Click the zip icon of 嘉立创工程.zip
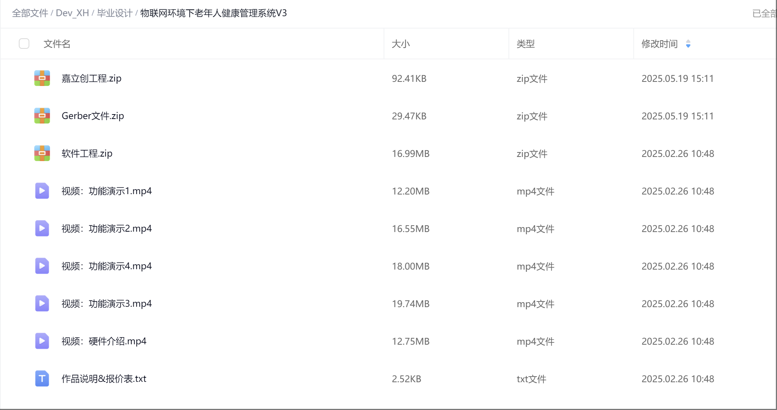This screenshot has height=410, width=777. pyautogui.click(x=42, y=78)
